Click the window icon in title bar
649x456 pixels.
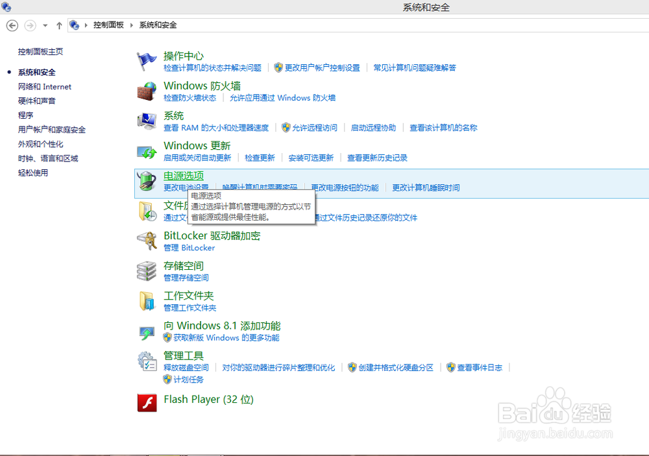(6, 6)
